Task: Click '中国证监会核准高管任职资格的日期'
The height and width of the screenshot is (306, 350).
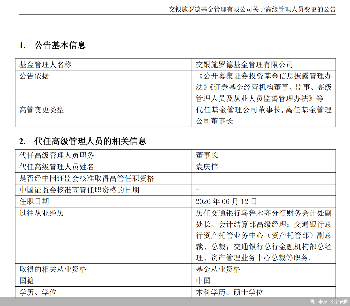Action: 79,190
